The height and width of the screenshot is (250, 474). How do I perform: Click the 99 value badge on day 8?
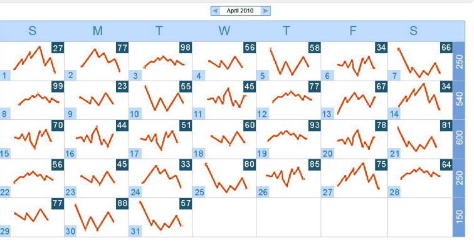[x=58, y=87]
